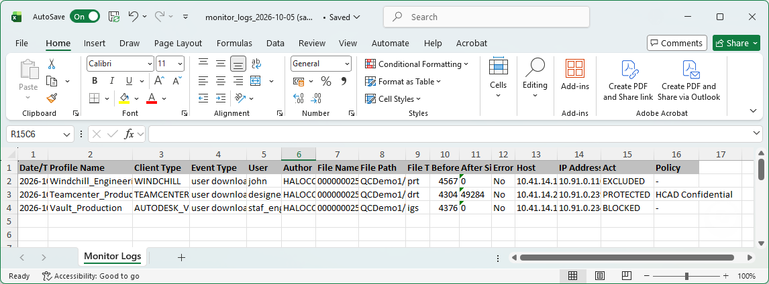Open the General number format dropdown
This screenshot has width=769, height=284.
point(347,64)
